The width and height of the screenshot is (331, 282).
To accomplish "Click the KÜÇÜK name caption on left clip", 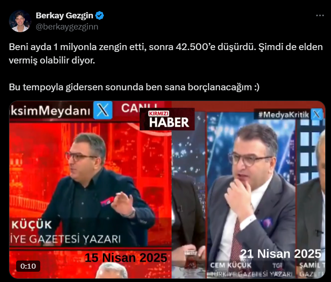I will 32,225.
